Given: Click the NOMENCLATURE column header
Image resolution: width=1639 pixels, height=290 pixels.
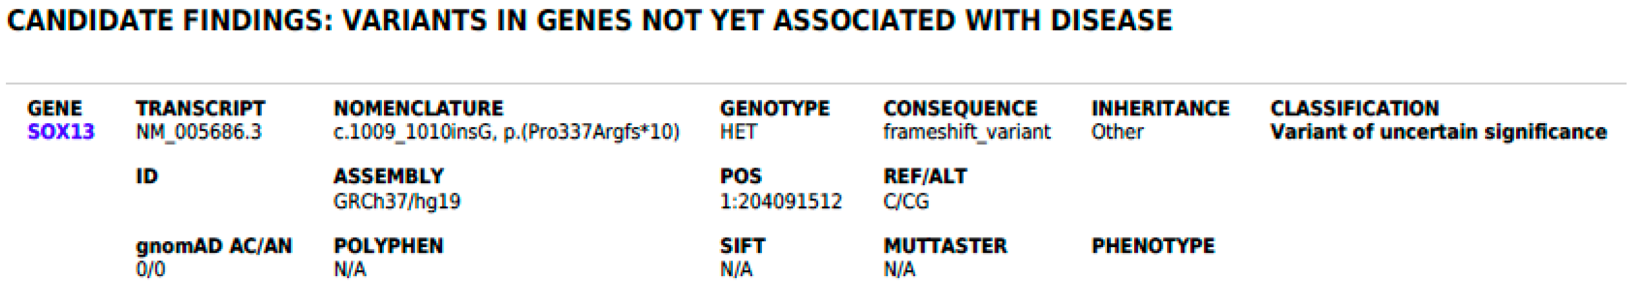Looking at the screenshot, I should coord(418,108).
